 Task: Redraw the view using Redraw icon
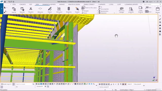(x=50, y=10)
